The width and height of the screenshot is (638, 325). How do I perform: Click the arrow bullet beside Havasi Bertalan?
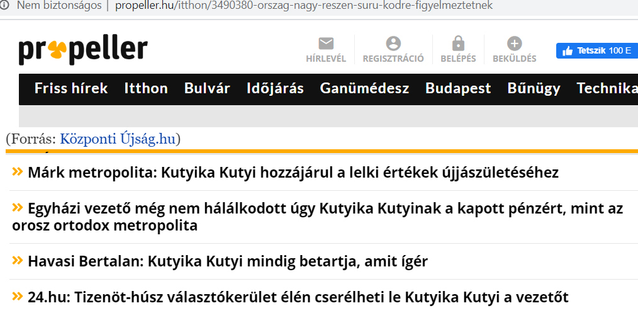[x=18, y=260]
